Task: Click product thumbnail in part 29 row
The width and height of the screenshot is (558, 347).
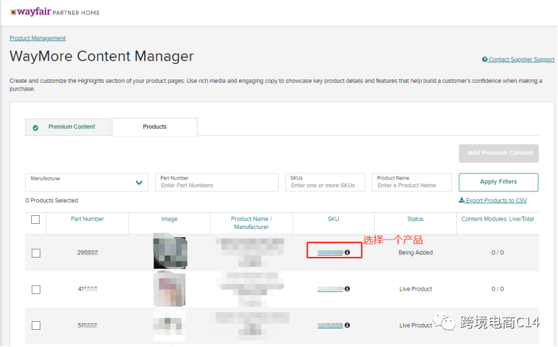Action: 170,252
